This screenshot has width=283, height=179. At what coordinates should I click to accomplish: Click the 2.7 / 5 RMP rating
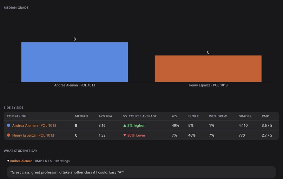pyautogui.click(x=267, y=135)
